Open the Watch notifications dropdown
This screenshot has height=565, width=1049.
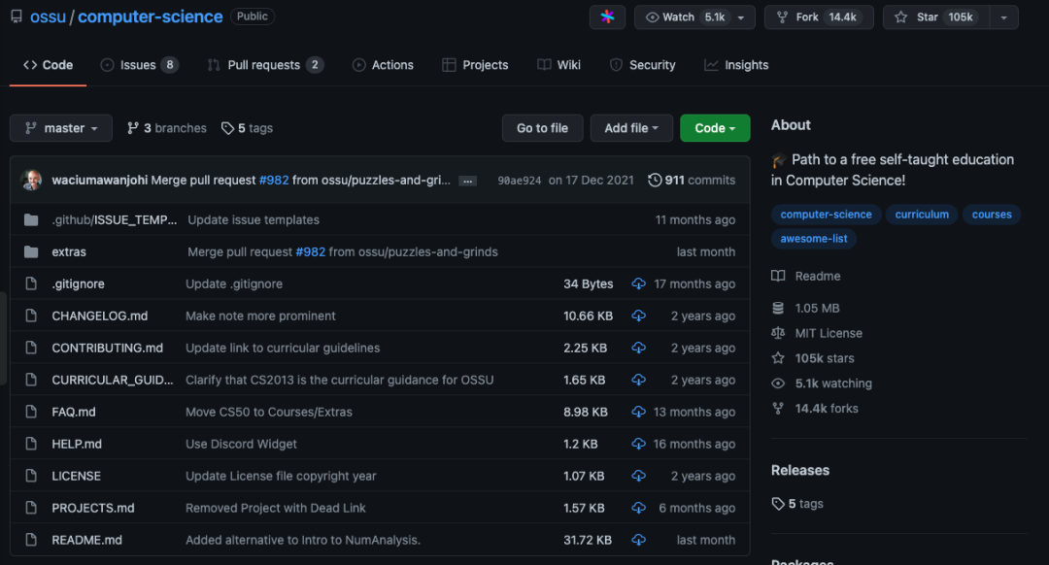pos(694,17)
